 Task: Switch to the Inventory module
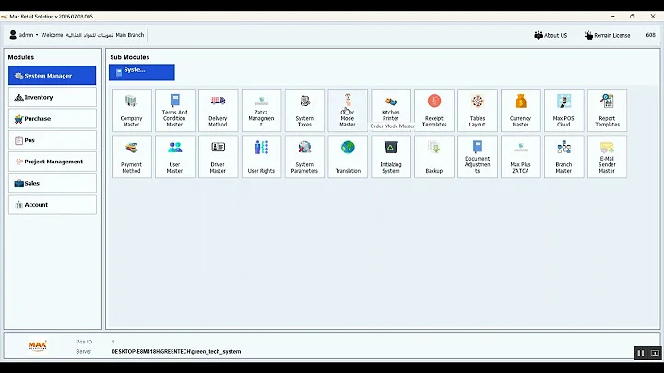pos(53,97)
